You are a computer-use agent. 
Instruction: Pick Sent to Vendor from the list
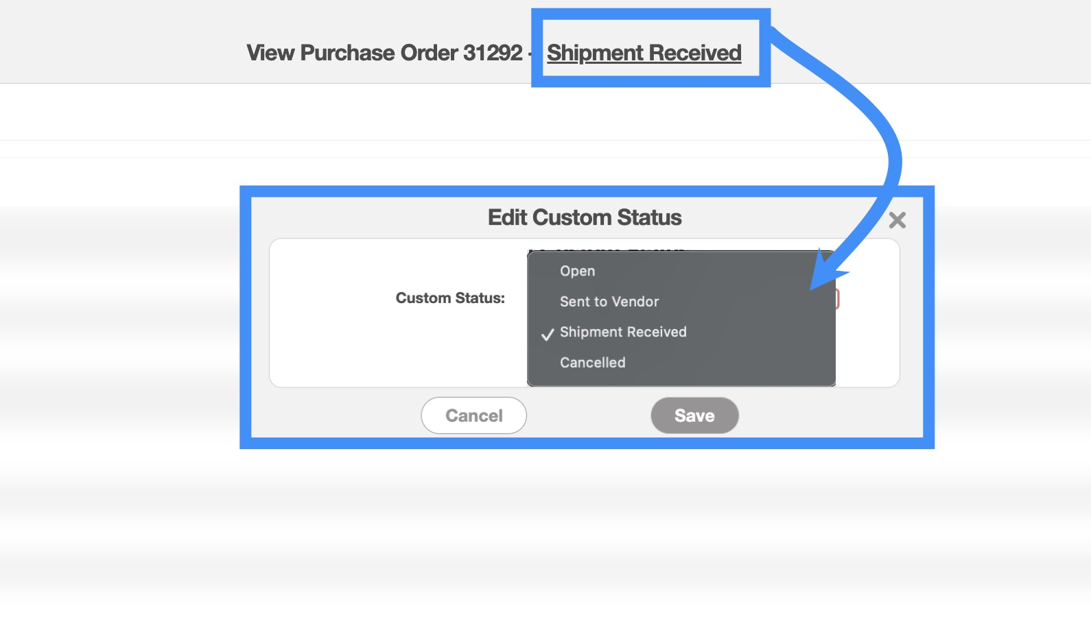click(609, 302)
